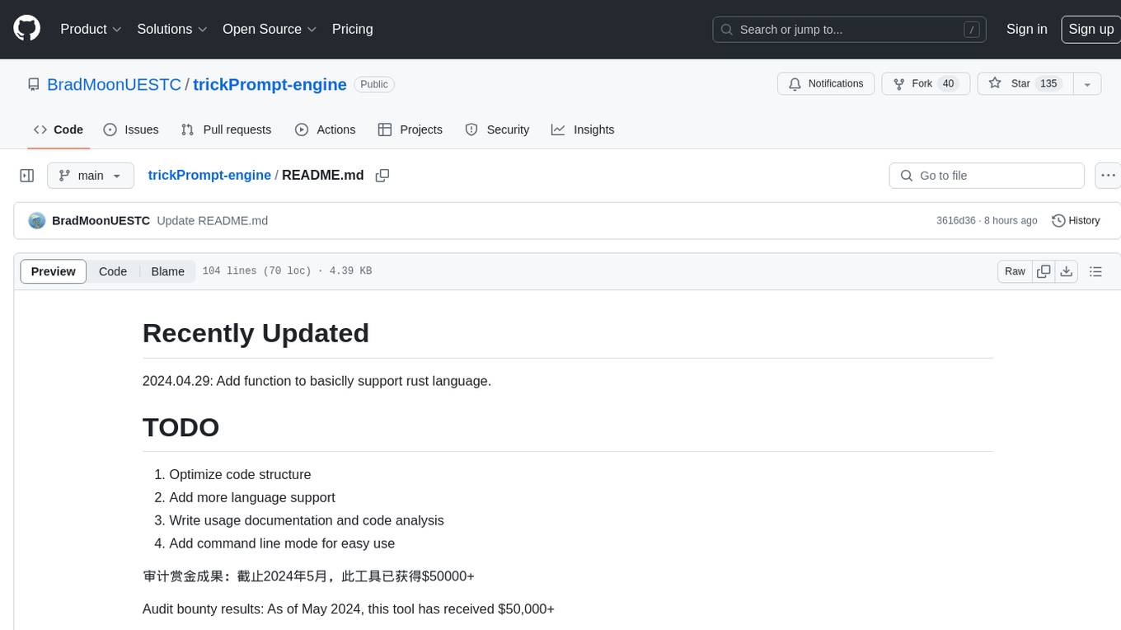Expand the Solutions menu

tap(171, 29)
